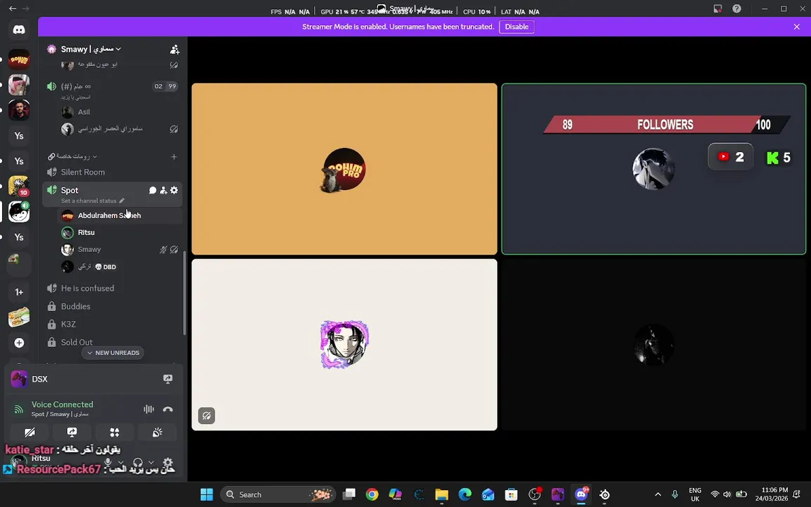Focus the ROHIM PRO orange video tile
Image resolution: width=811 pixels, height=507 pixels.
click(x=344, y=169)
